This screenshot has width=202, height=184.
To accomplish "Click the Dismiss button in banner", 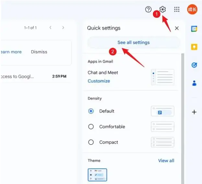I will point(39,52).
